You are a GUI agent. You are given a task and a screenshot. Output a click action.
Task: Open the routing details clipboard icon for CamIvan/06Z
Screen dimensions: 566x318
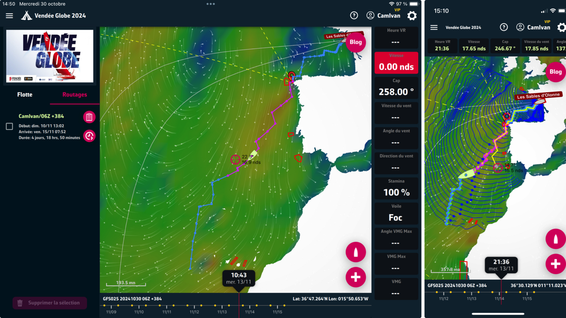pos(89,117)
